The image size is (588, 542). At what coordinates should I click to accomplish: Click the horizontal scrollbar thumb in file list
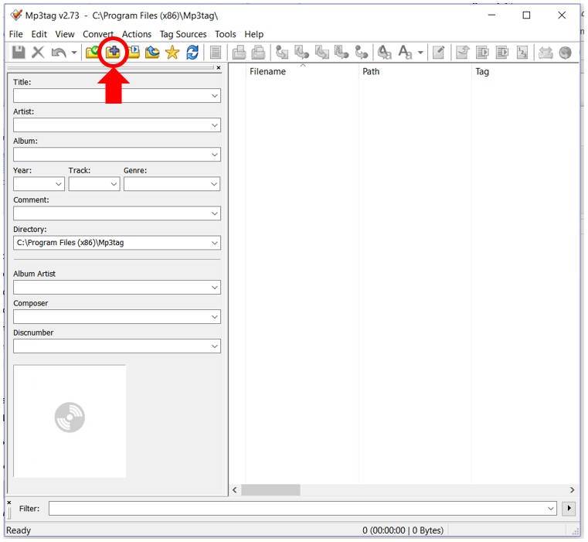click(x=270, y=490)
